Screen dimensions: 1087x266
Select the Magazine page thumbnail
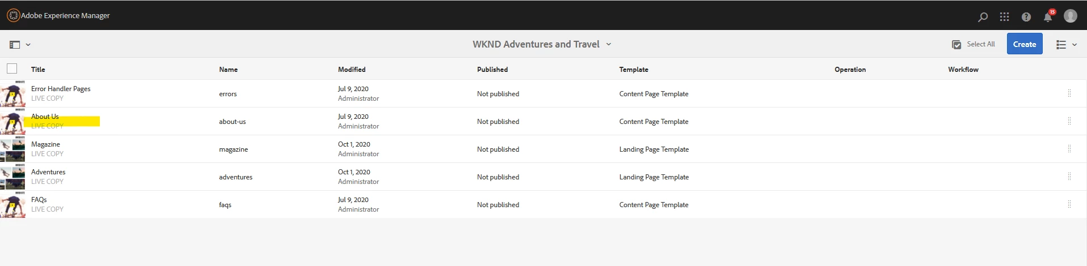pos(12,149)
